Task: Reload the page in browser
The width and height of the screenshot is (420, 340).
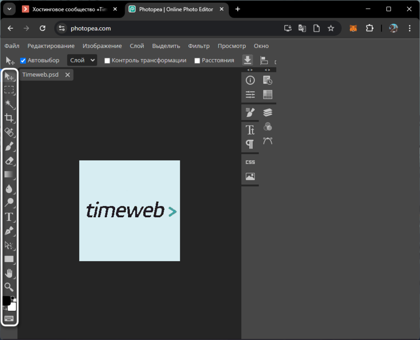Action: tap(42, 28)
